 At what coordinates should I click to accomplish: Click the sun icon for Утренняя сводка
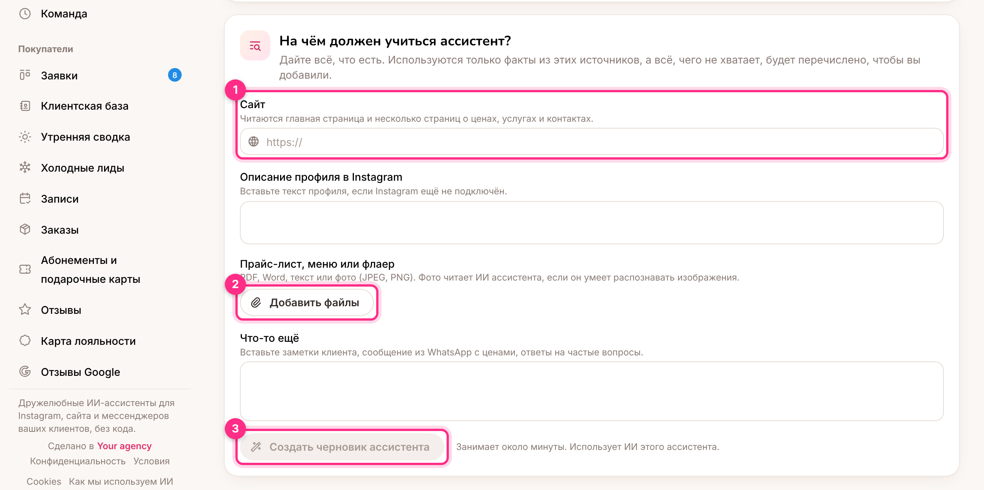(x=25, y=136)
